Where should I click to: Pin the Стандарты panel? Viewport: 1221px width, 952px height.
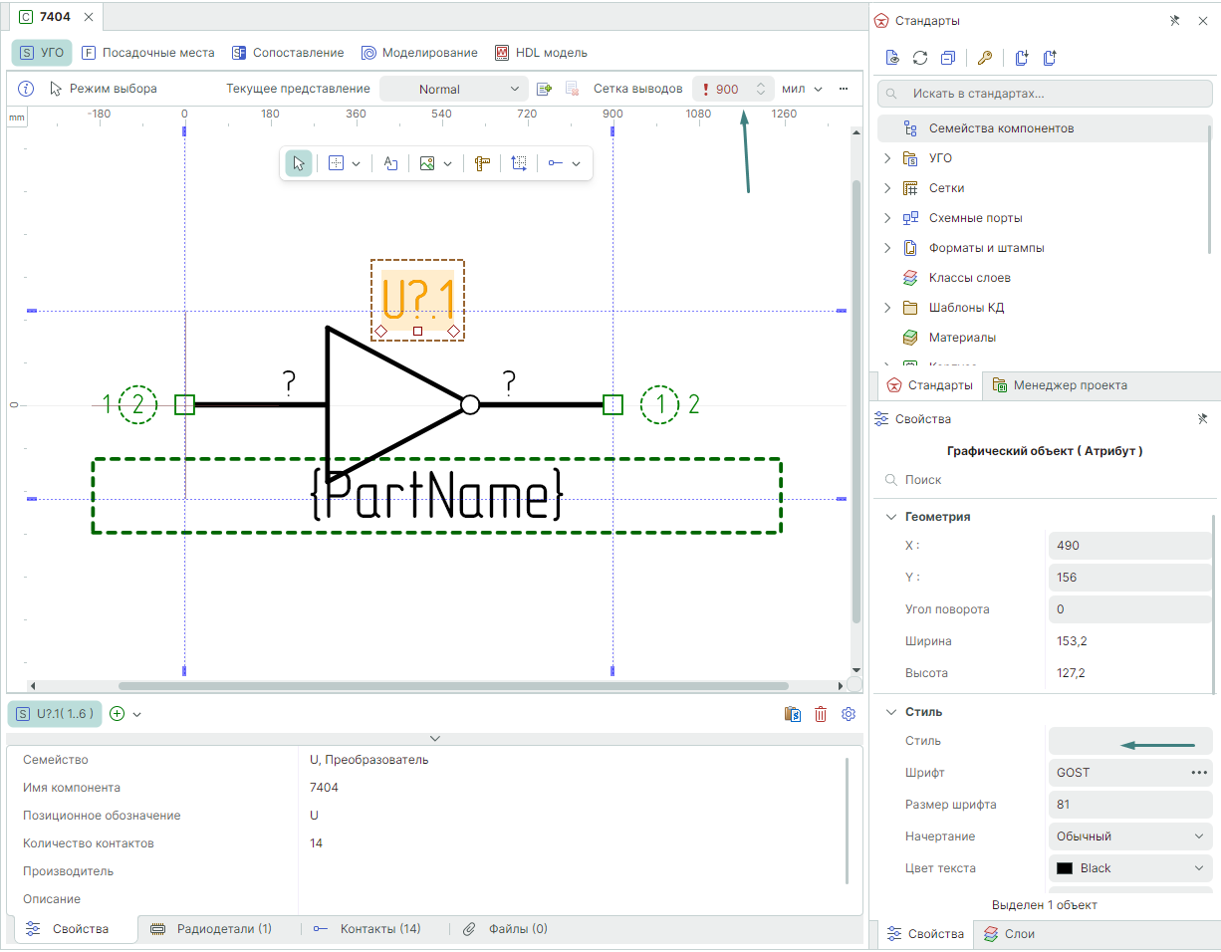click(x=1174, y=21)
